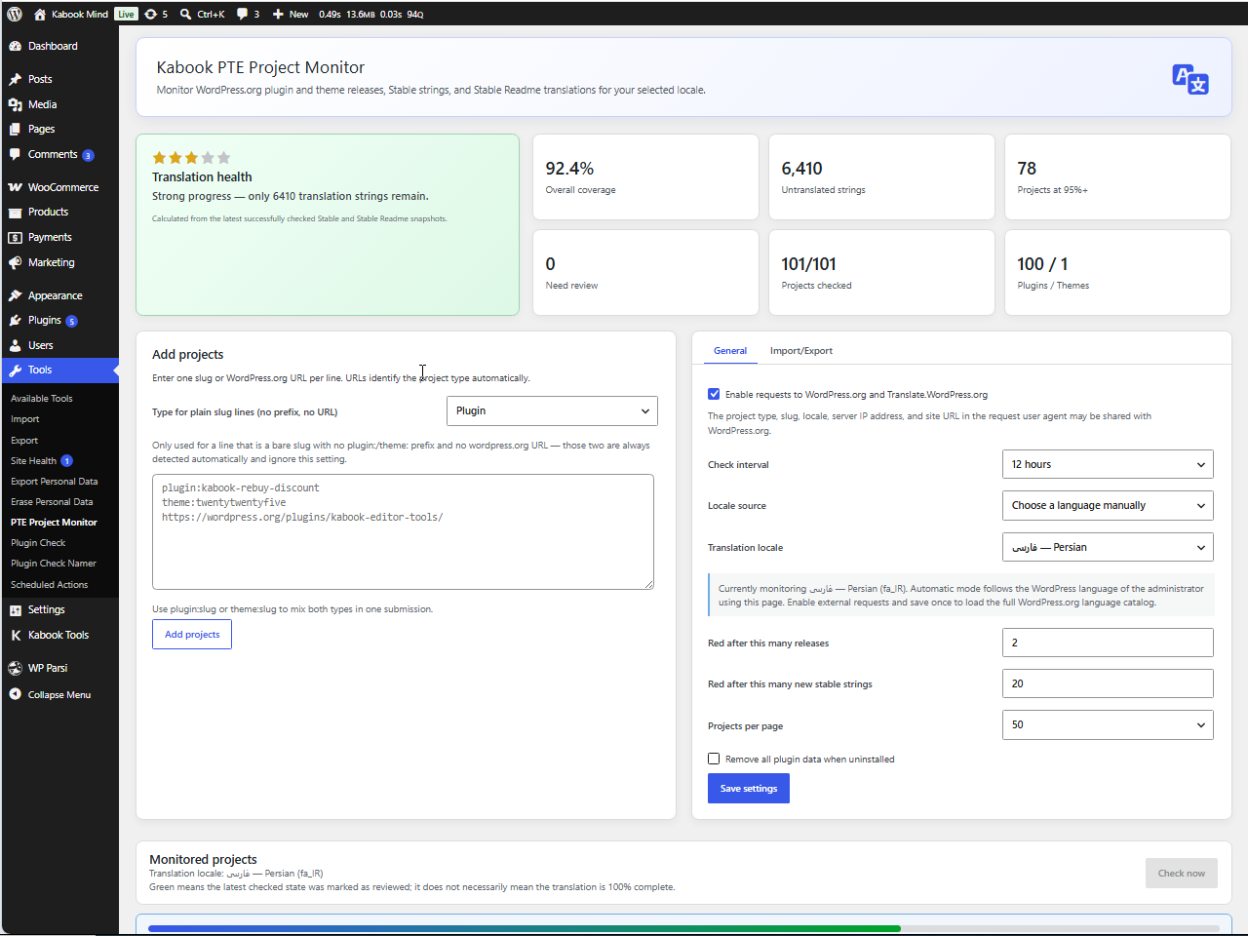Click the Payments icon in sidebar
Image resolution: width=1248 pixels, height=936 pixels.
click(x=15, y=237)
